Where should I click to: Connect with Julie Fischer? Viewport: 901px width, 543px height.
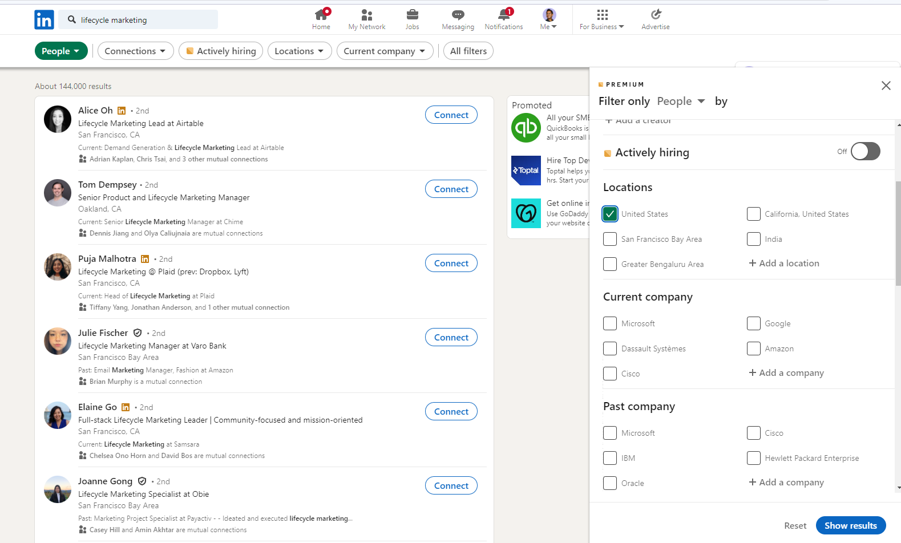click(451, 337)
